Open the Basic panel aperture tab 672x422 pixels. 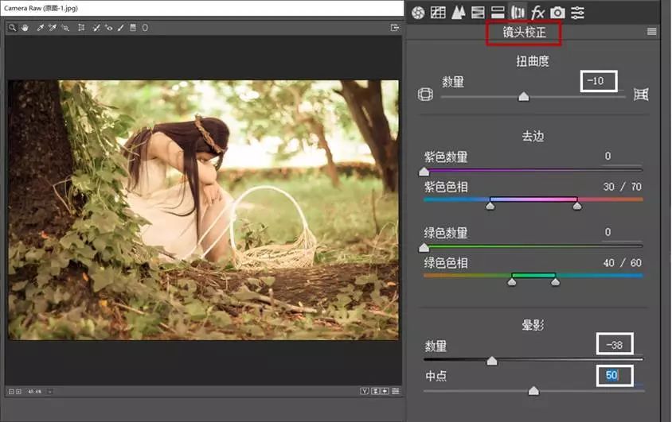pyautogui.click(x=418, y=13)
